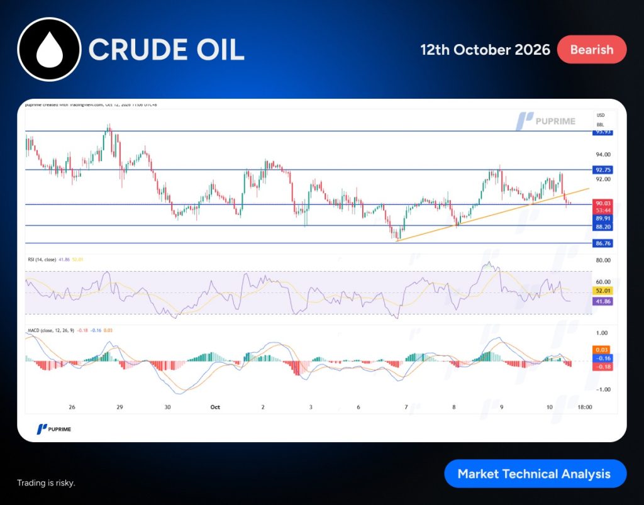Select the purple 41.86 RSI axis badge
644x505 pixels.
[602, 301]
